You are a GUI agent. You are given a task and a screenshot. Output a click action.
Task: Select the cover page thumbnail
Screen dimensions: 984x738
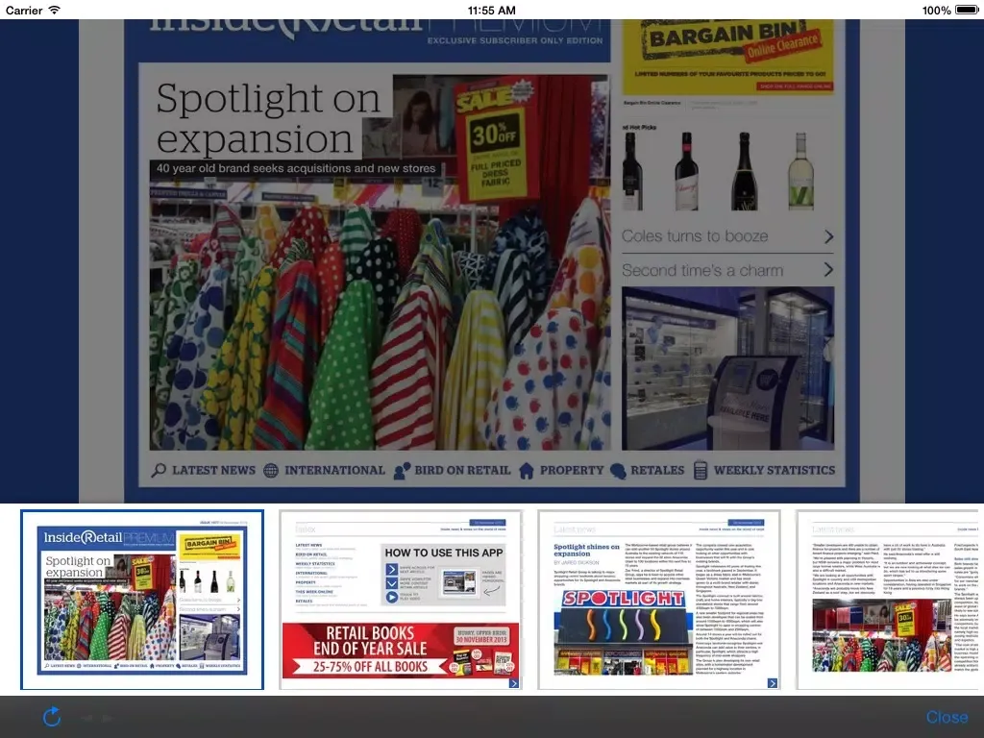coord(142,600)
